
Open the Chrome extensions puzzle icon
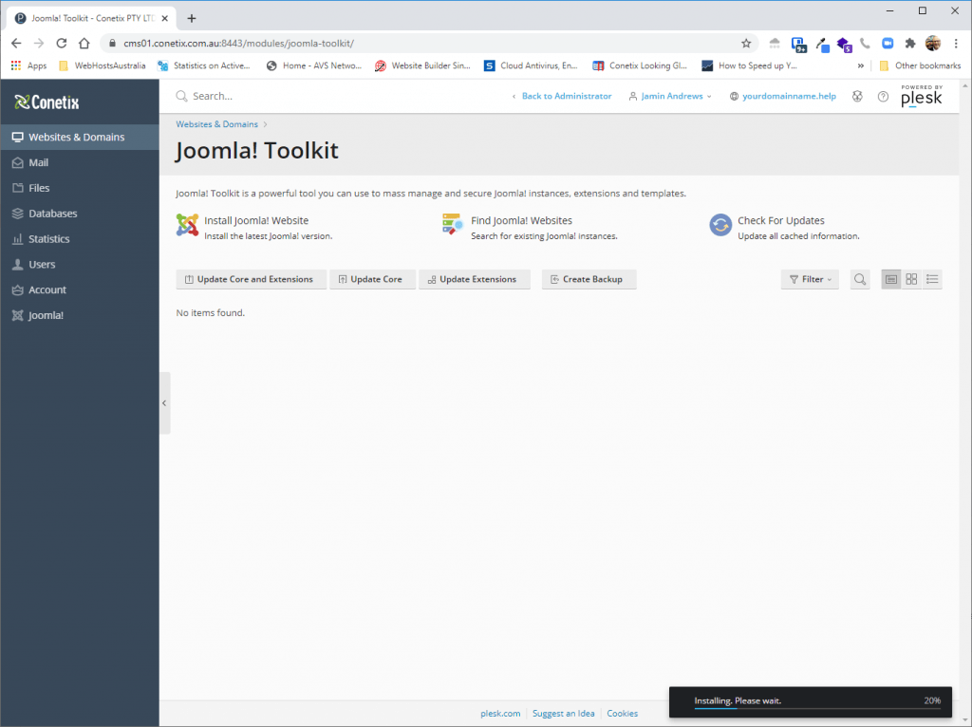(x=910, y=44)
